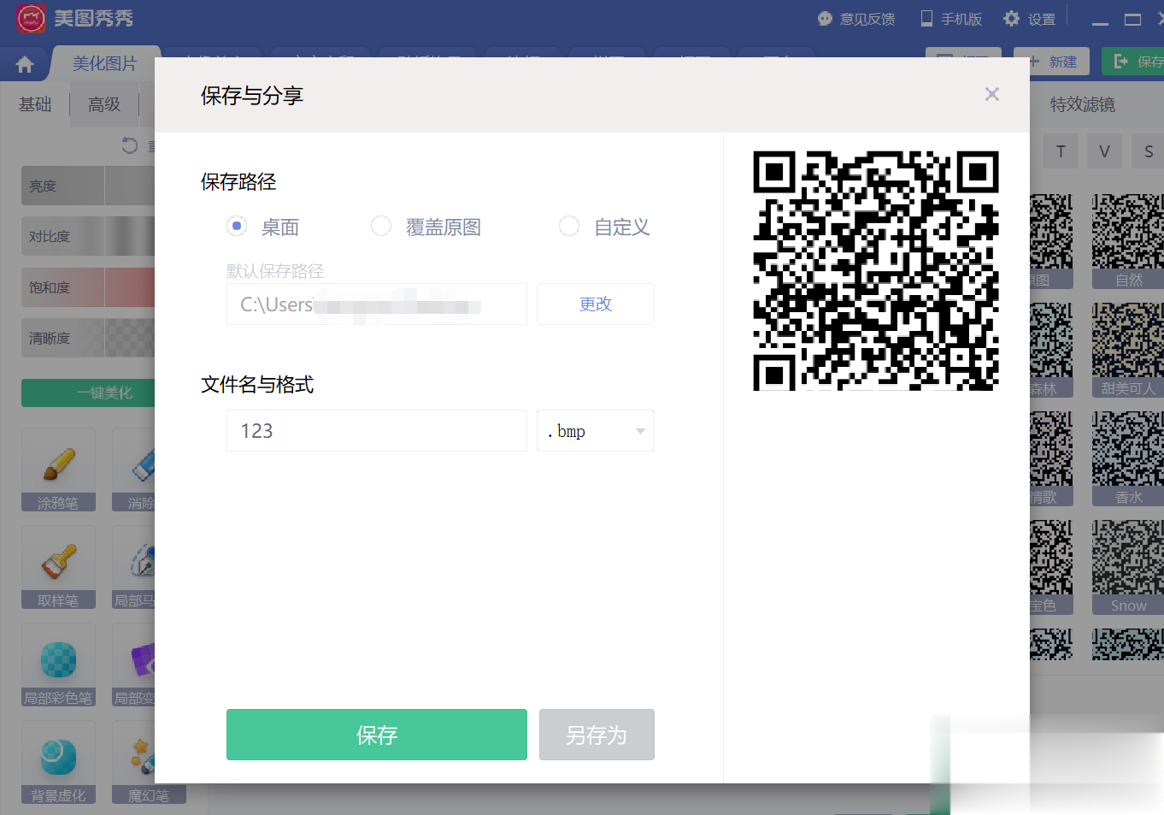Click the green 保存 button
Viewport: 1164px width, 815px height.
pyautogui.click(x=377, y=735)
